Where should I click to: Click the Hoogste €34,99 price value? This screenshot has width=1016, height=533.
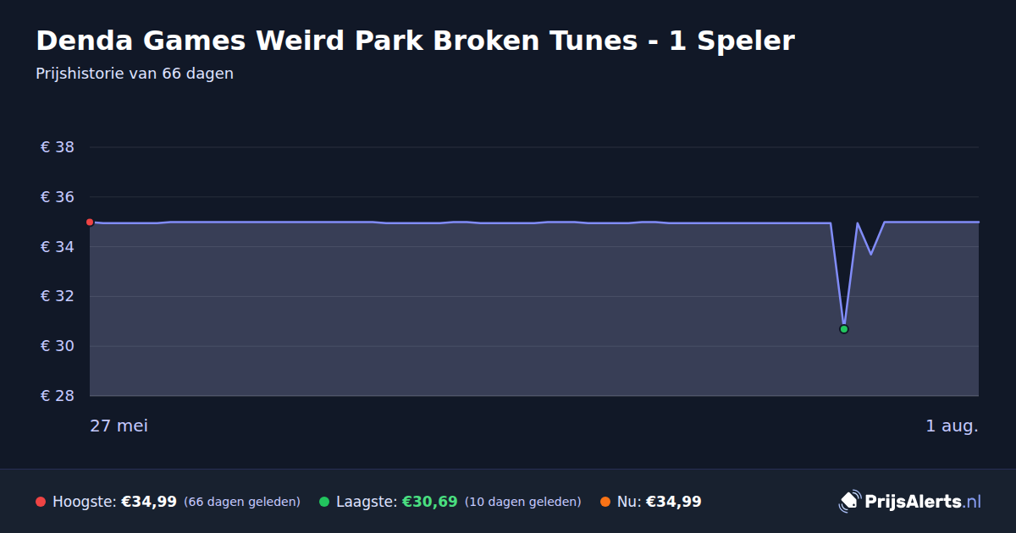[x=149, y=502]
